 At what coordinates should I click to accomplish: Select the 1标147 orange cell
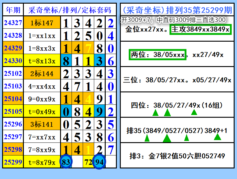click(42, 23)
